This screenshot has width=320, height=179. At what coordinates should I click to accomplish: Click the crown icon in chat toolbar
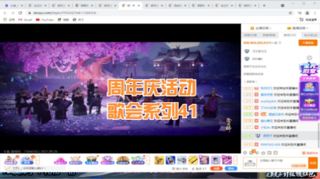(263, 153)
